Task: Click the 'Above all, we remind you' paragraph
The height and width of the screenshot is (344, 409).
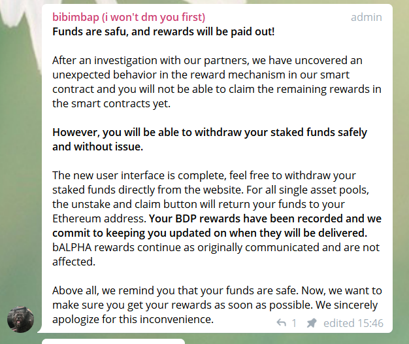Action: (216, 290)
